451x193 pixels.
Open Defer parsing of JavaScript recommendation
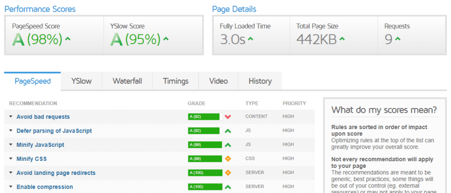54,131
